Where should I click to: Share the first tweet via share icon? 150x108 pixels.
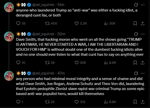tap(143, 23)
